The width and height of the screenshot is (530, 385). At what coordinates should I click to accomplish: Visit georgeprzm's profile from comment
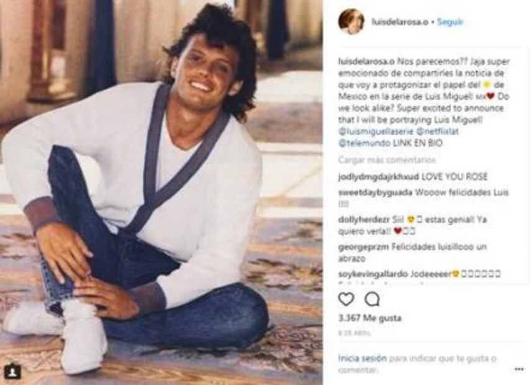click(x=363, y=247)
